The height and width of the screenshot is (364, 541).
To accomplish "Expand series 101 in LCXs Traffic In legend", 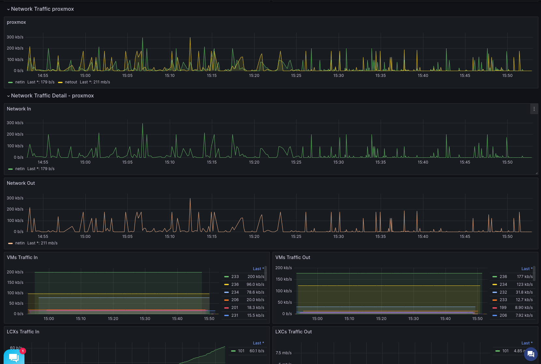I will pyautogui.click(x=241, y=351).
